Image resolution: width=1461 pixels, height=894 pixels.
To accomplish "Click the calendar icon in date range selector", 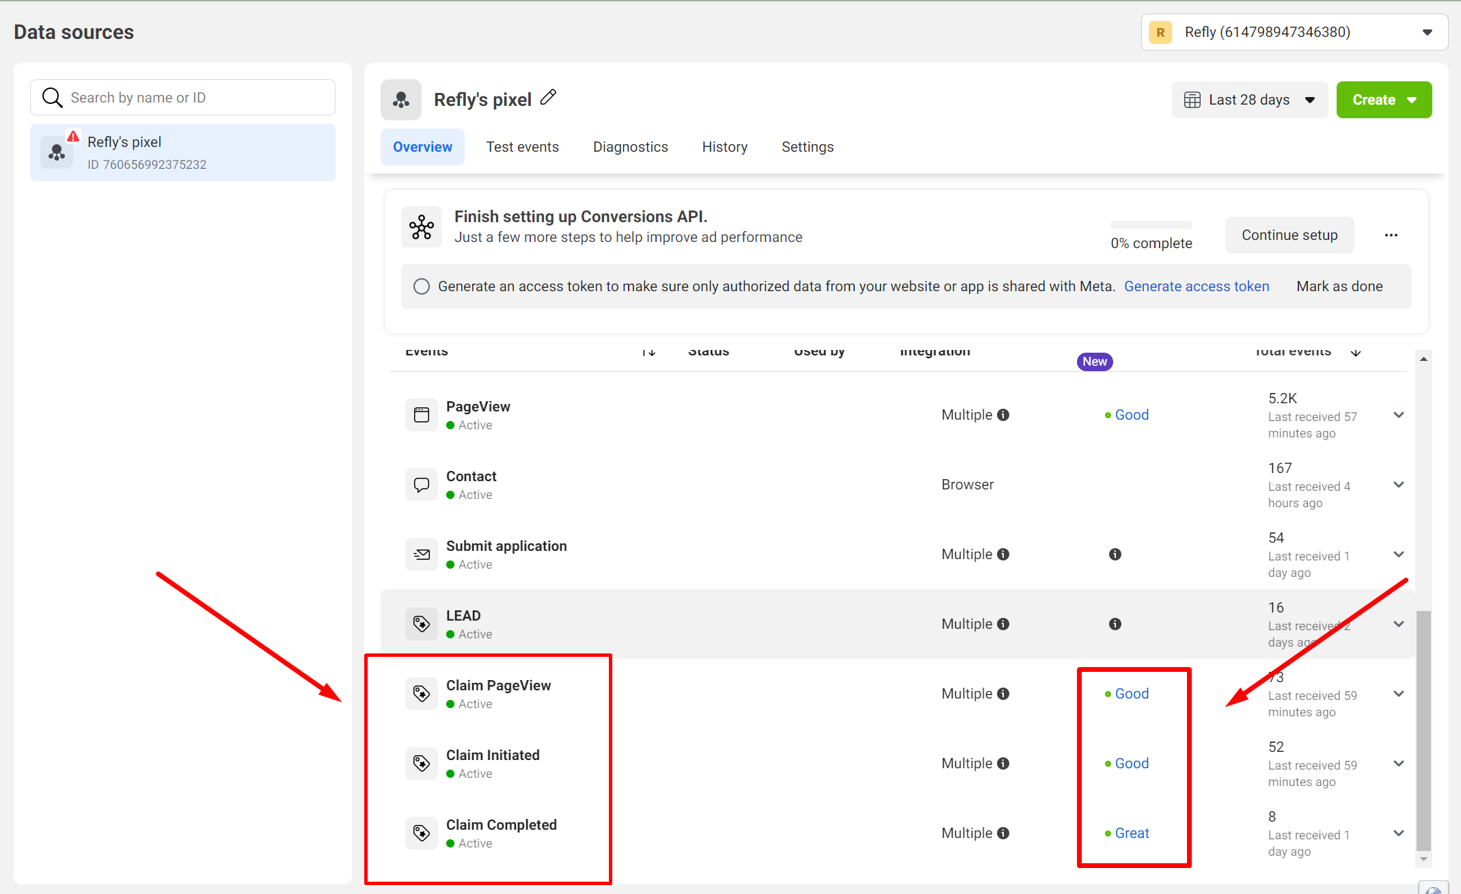I will point(1192,100).
